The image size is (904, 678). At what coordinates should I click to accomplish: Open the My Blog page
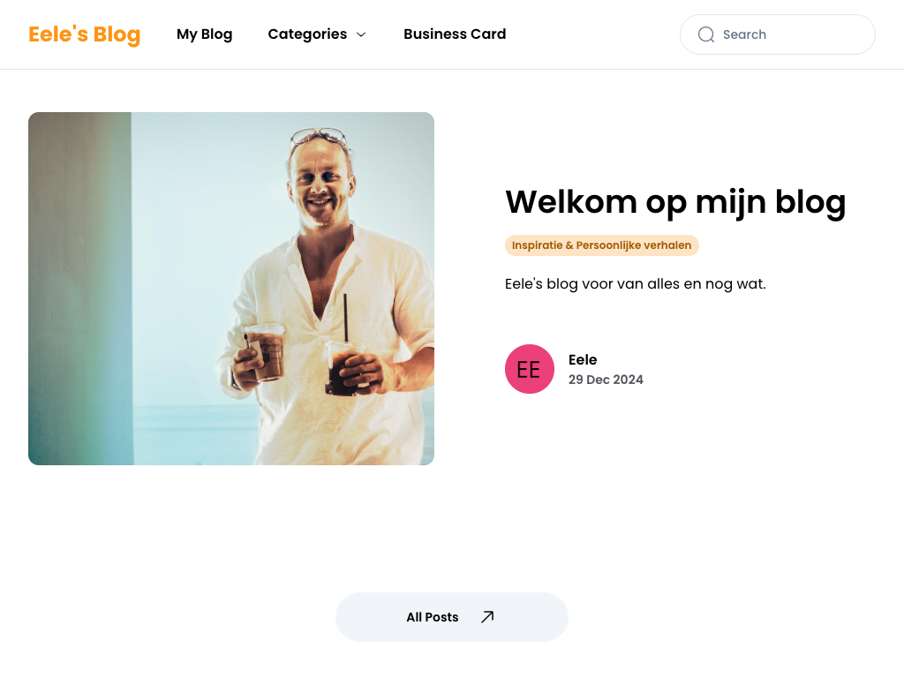[204, 34]
